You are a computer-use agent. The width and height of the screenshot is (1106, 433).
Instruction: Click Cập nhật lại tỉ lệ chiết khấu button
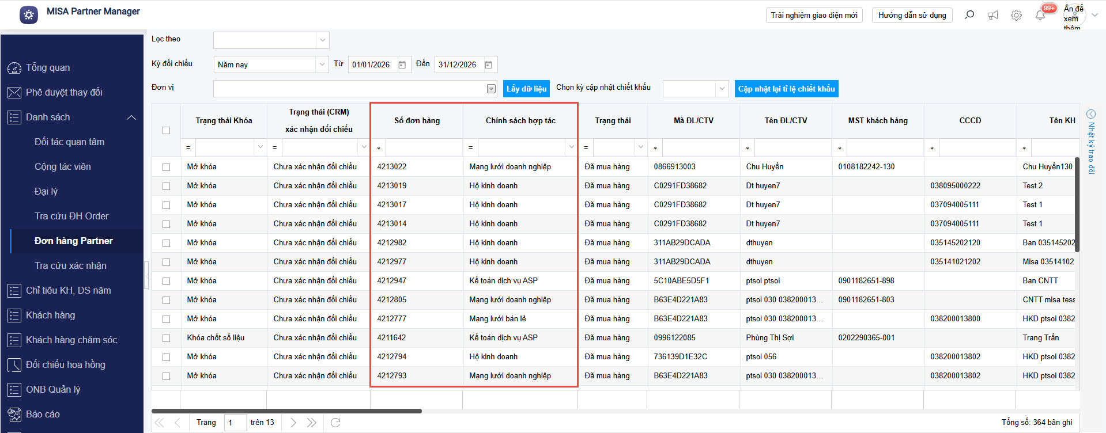click(x=786, y=89)
